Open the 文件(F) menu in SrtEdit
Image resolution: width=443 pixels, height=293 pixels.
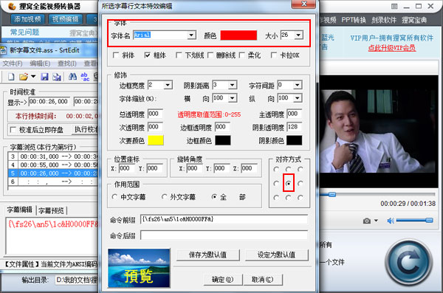pos(13,63)
